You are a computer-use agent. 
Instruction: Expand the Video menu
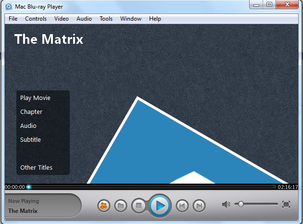click(x=62, y=19)
